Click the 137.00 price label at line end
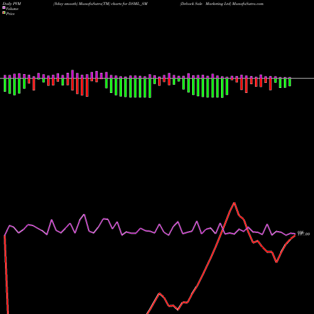 tap(304, 234)
